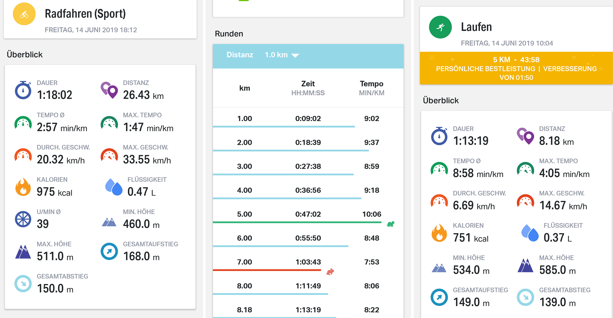Click the stopwatch icon beside 1:18:02
Viewport: 613px width, 318px height.
pyautogui.click(x=23, y=90)
